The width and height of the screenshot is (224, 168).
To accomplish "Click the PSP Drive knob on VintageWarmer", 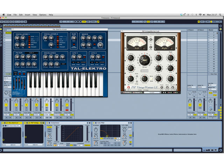I will click(145, 60).
